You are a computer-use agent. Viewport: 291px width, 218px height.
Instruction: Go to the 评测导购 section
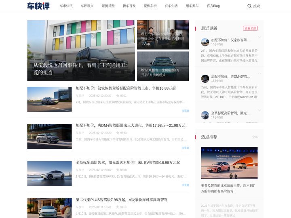point(108,6)
